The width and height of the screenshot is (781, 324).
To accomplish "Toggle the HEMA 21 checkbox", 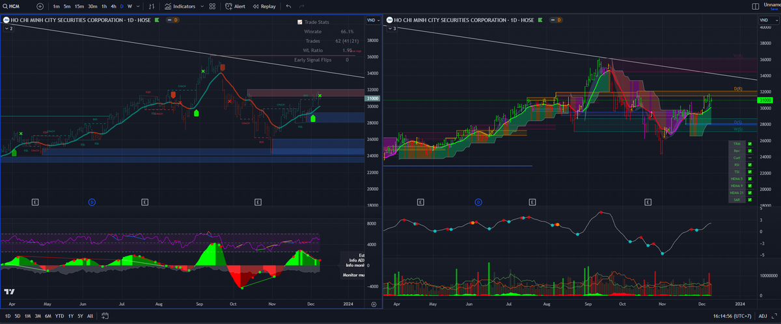I will [750, 193].
